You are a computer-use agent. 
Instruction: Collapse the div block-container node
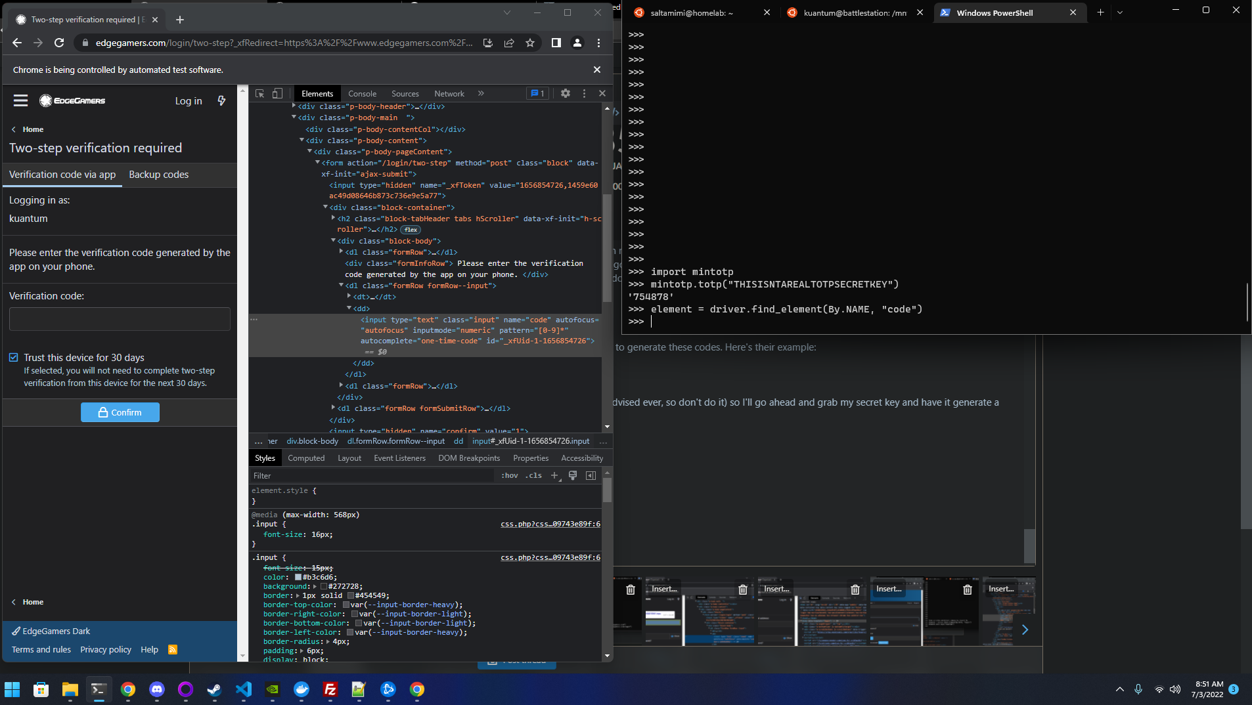pos(326,207)
